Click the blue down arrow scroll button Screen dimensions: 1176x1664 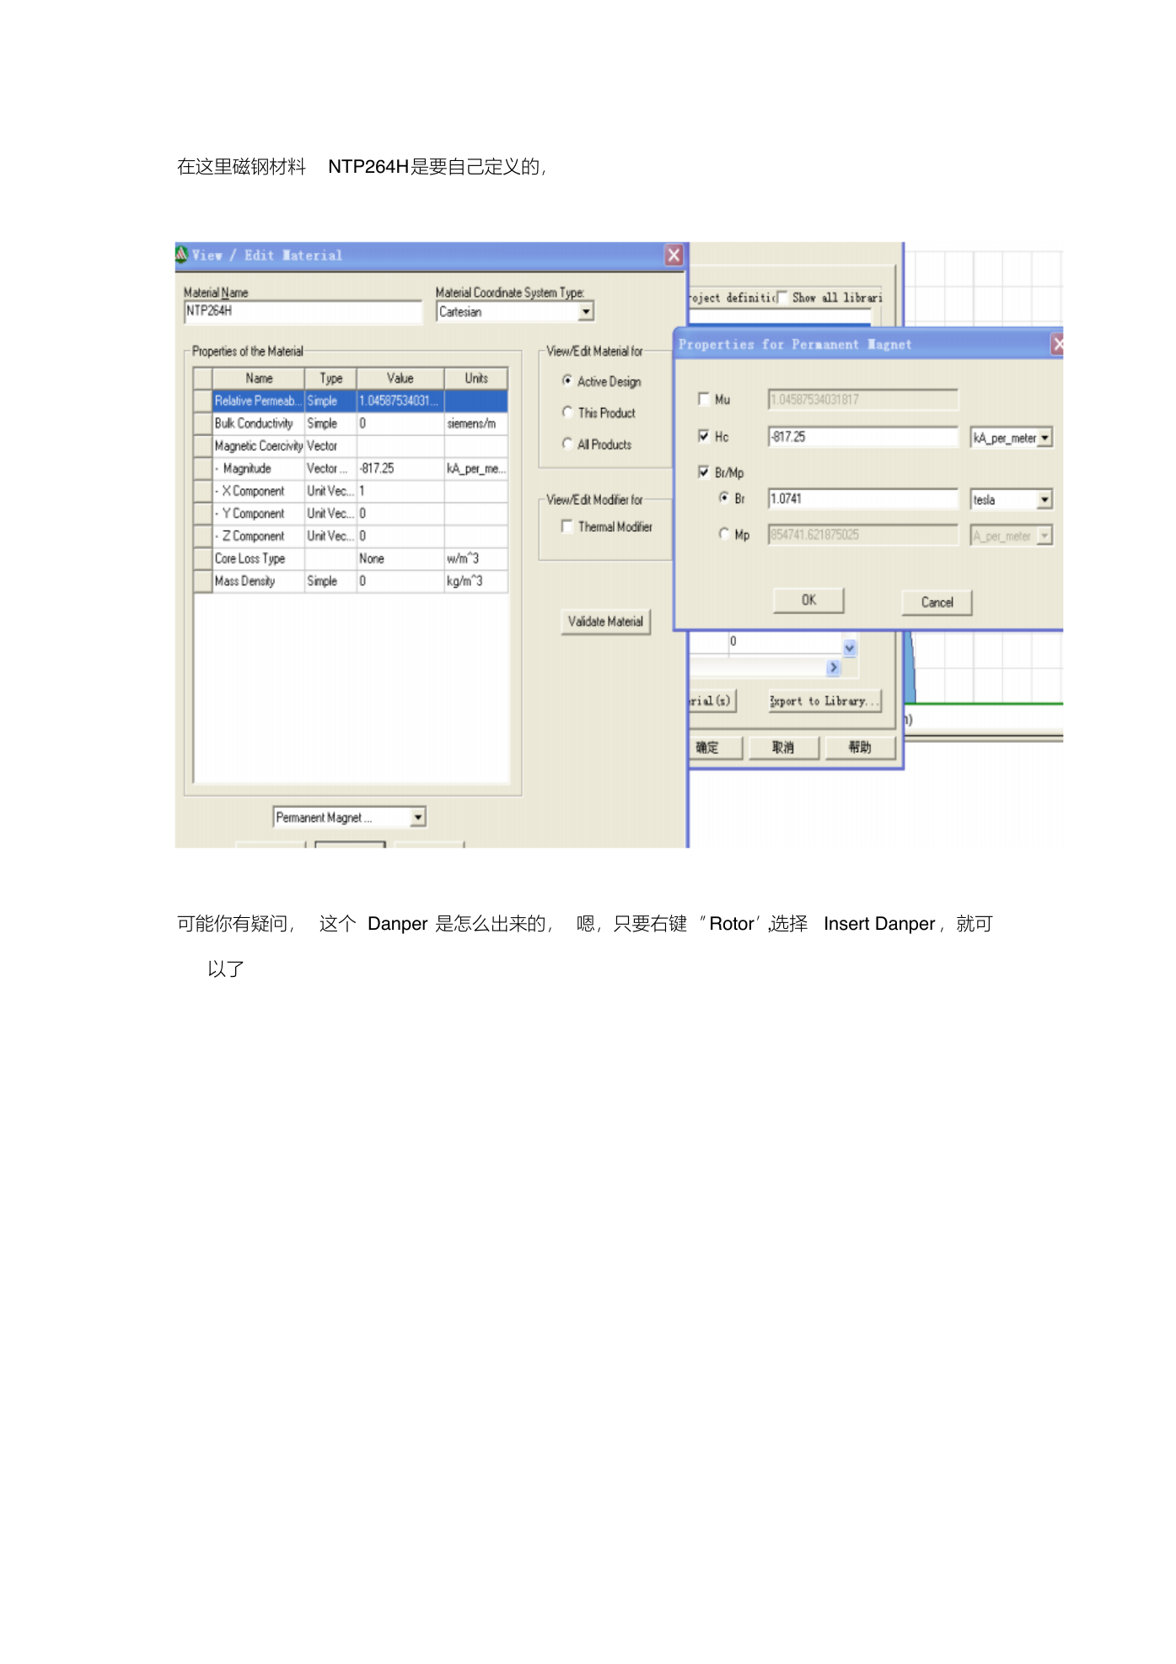[850, 647]
